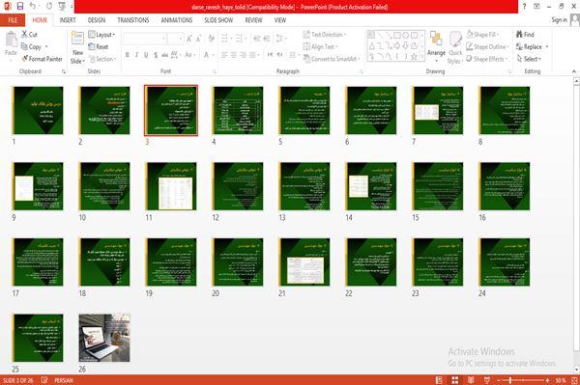
Task: Click PERSIAN language indicator in status bar
Action: click(x=63, y=380)
